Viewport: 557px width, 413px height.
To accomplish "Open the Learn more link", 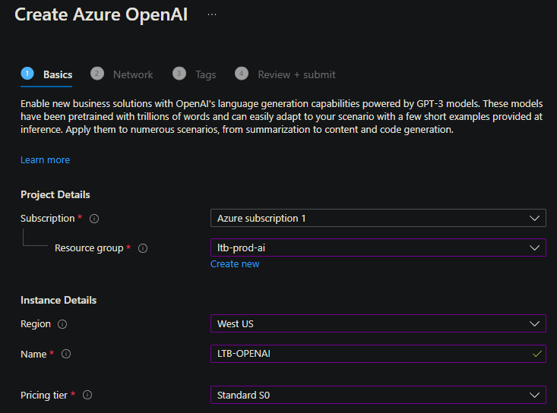I will (45, 160).
